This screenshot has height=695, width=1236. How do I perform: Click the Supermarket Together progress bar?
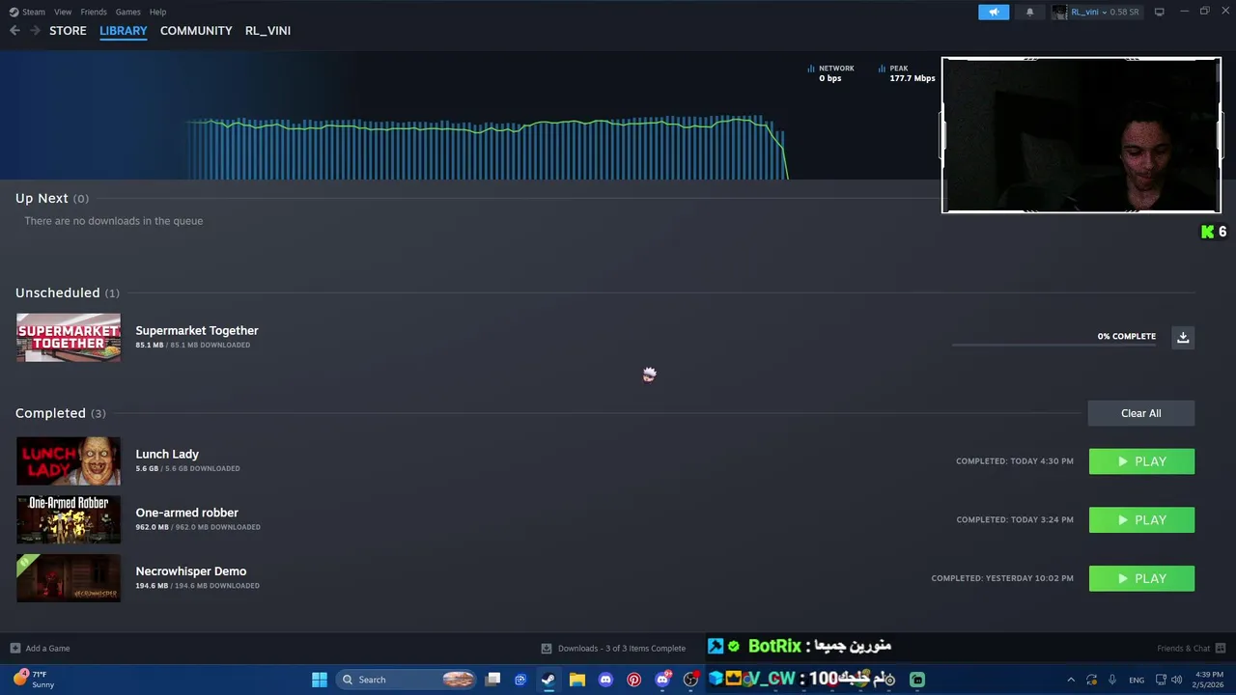1053,344
